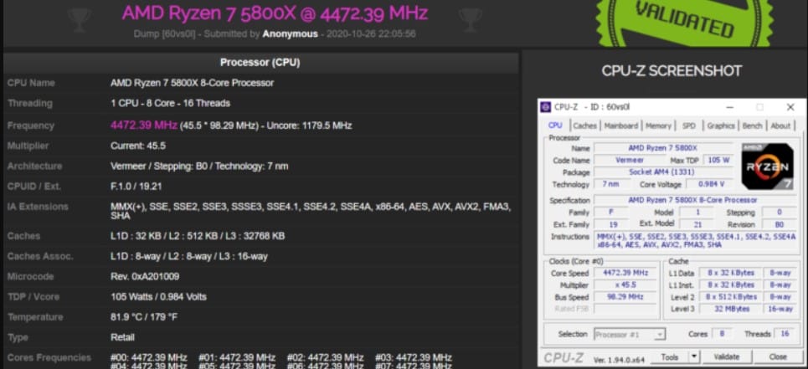The height and width of the screenshot is (369, 808).
Task: Click the Threads count field showing 16
Action: [x=785, y=334]
